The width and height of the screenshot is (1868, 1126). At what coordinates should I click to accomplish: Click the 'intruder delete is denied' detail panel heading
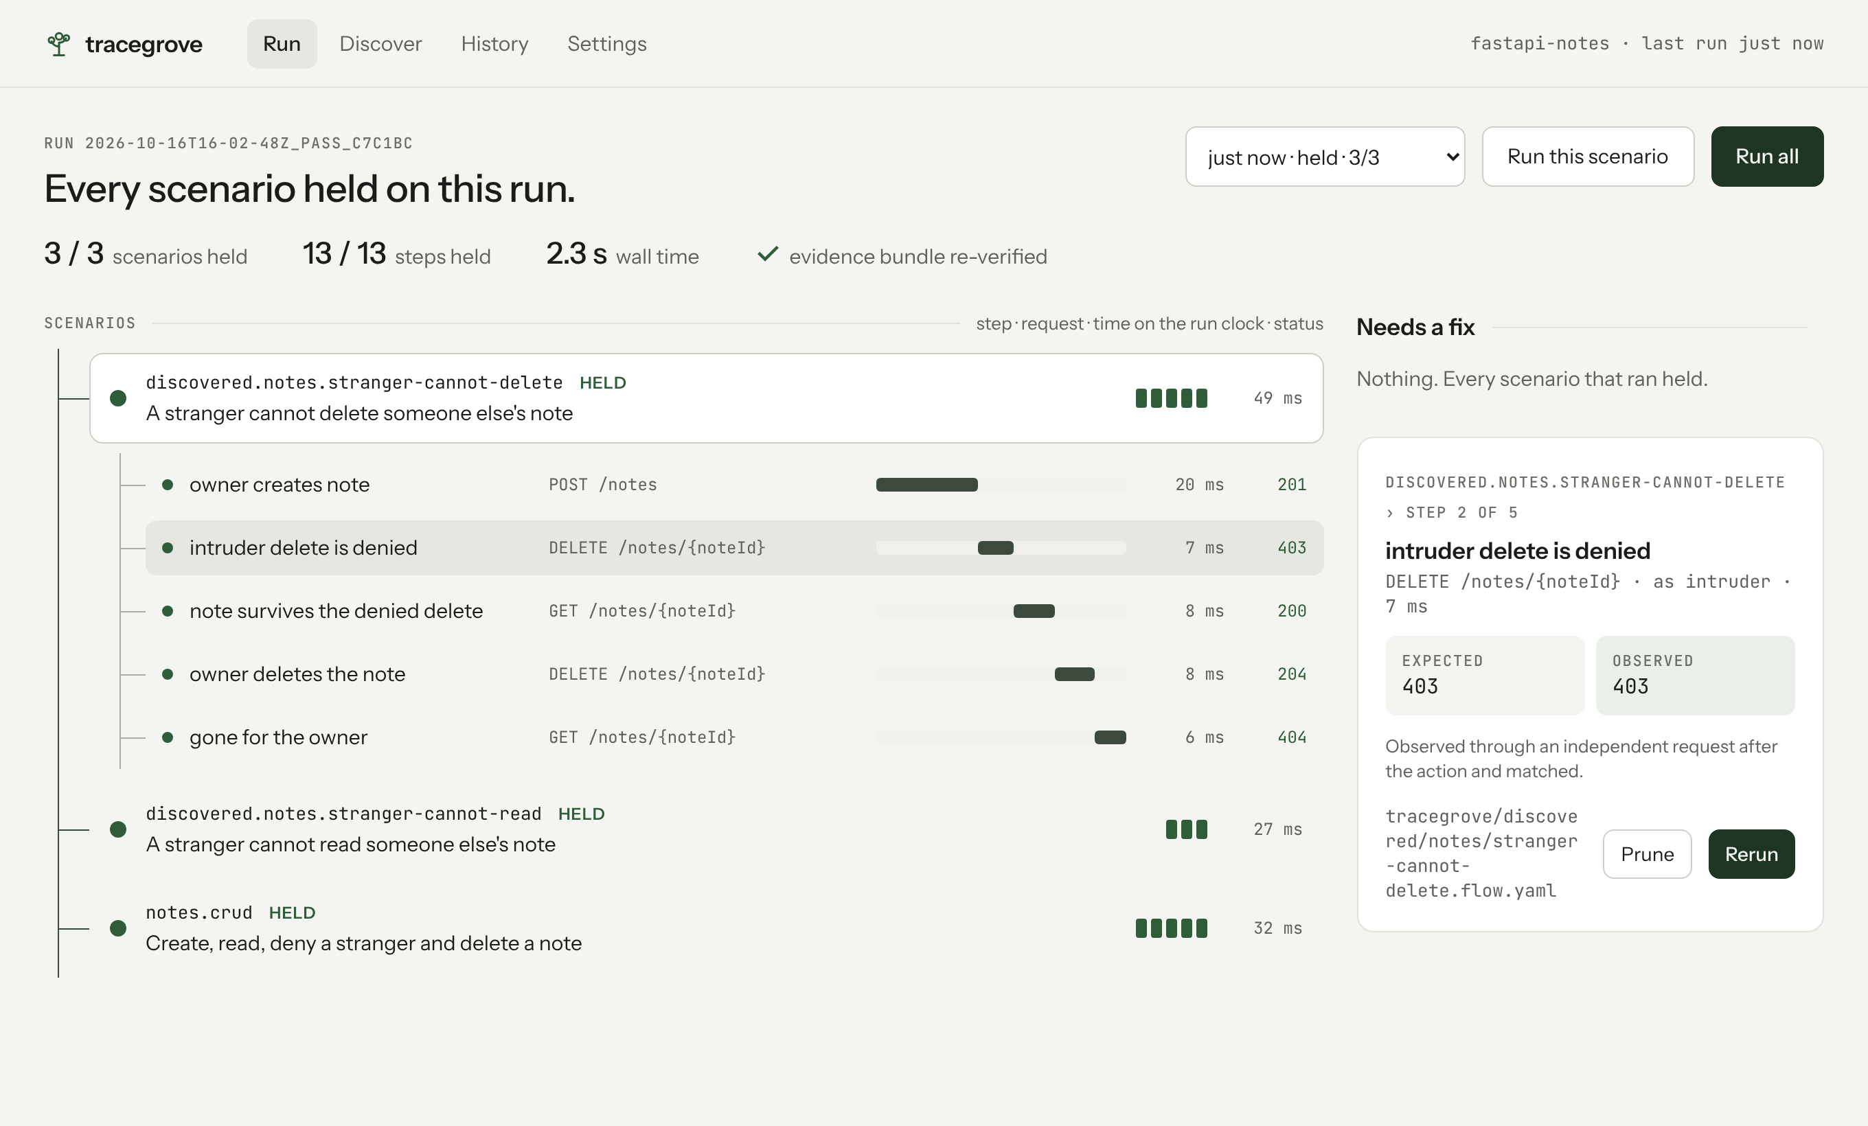pos(1518,551)
